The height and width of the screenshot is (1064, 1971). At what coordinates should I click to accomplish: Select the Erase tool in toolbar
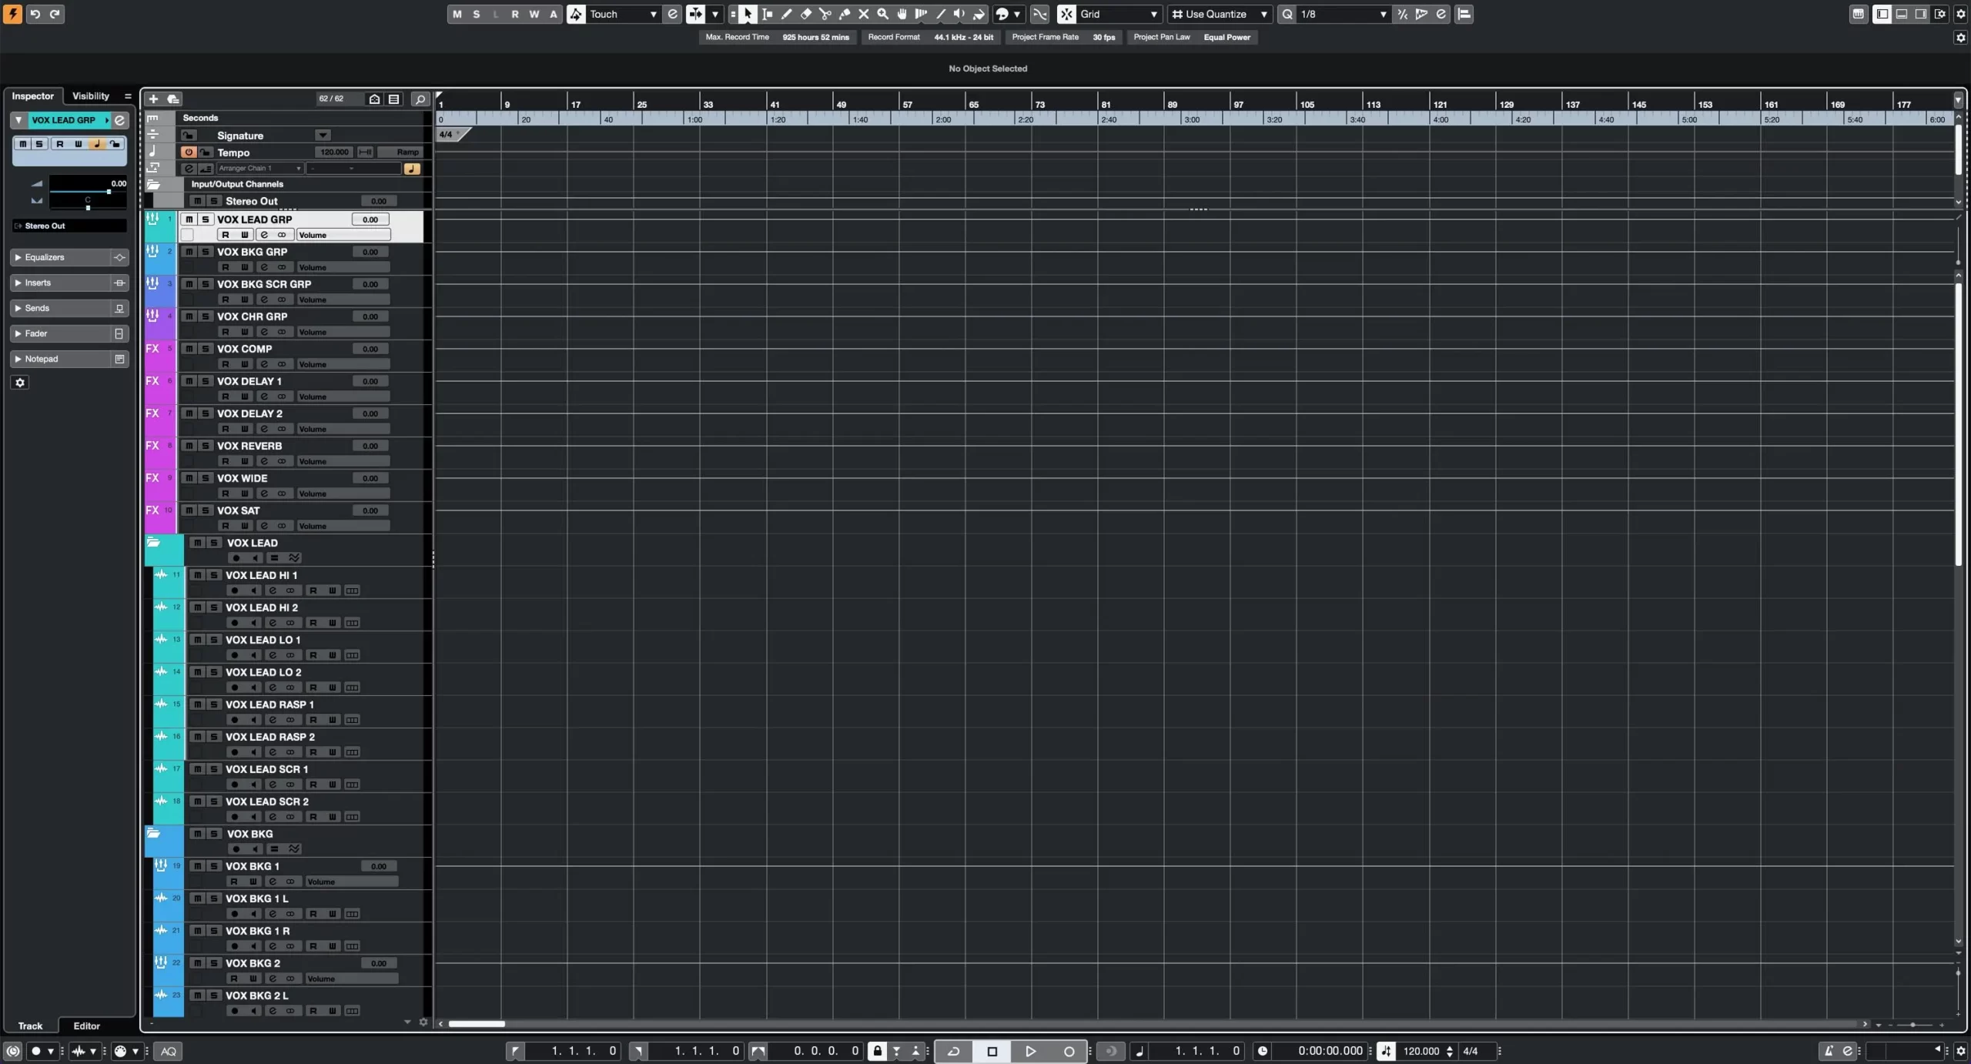click(x=805, y=14)
